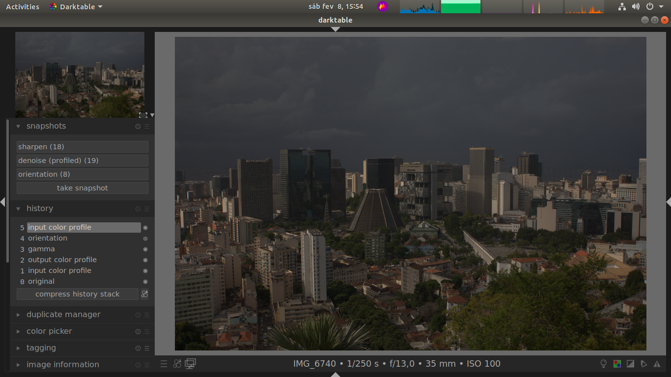Image resolution: width=671 pixels, height=377 pixels.
Task: Open second display window icon
Action: point(191,364)
